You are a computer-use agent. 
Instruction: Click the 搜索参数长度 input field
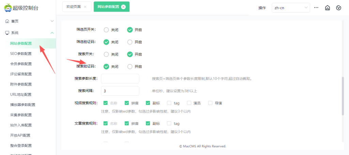(x=120, y=79)
